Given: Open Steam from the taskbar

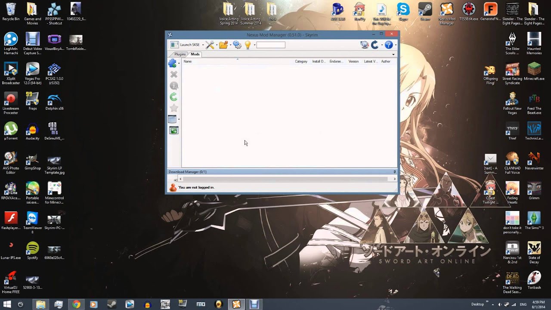Looking at the screenshot, I should (x=111, y=304).
